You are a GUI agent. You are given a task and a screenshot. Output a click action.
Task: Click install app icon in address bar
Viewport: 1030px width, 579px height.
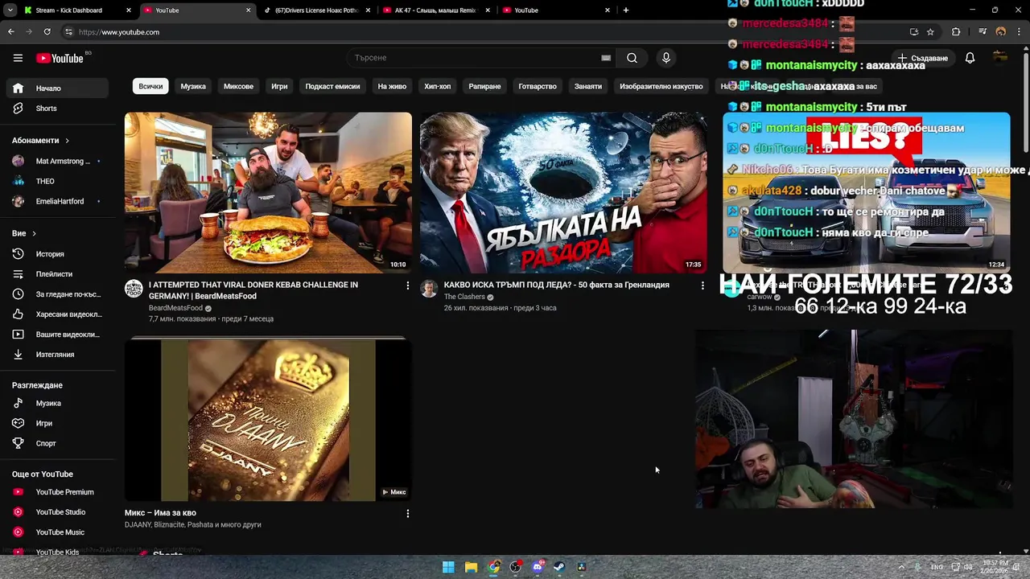click(x=913, y=32)
